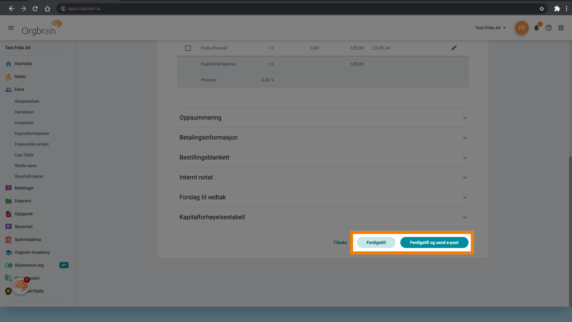Image resolution: width=572 pixels, height=322 pixels.
Task: Click the Styrematch org icon
Action: 8,265
